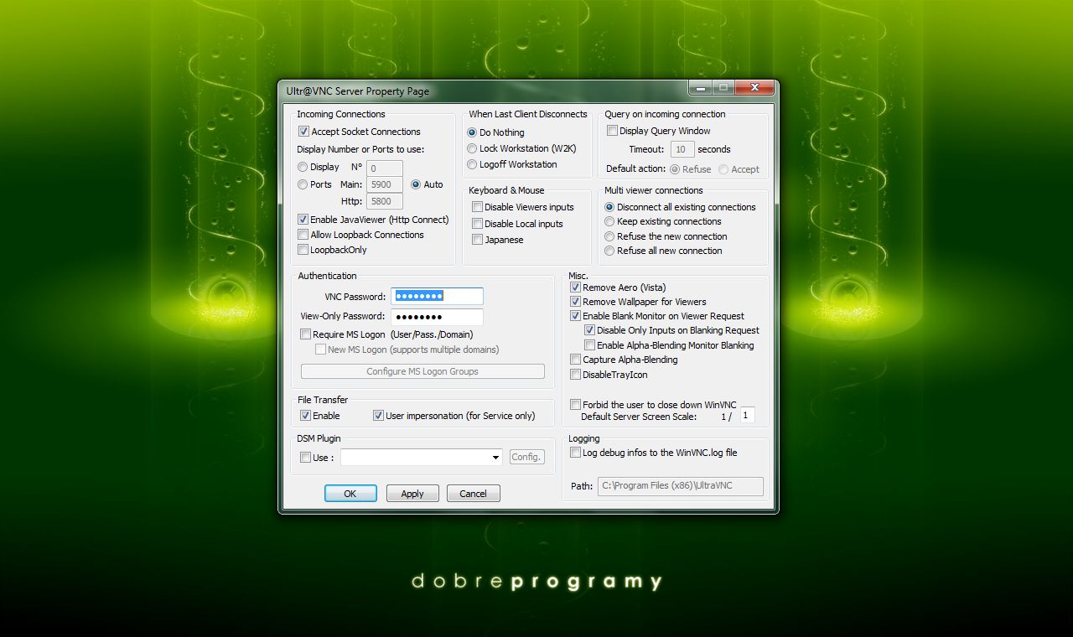This screenshot has width=1073, height=637.
Task: Select Logoff Workstation option
Action: point(472,164)
